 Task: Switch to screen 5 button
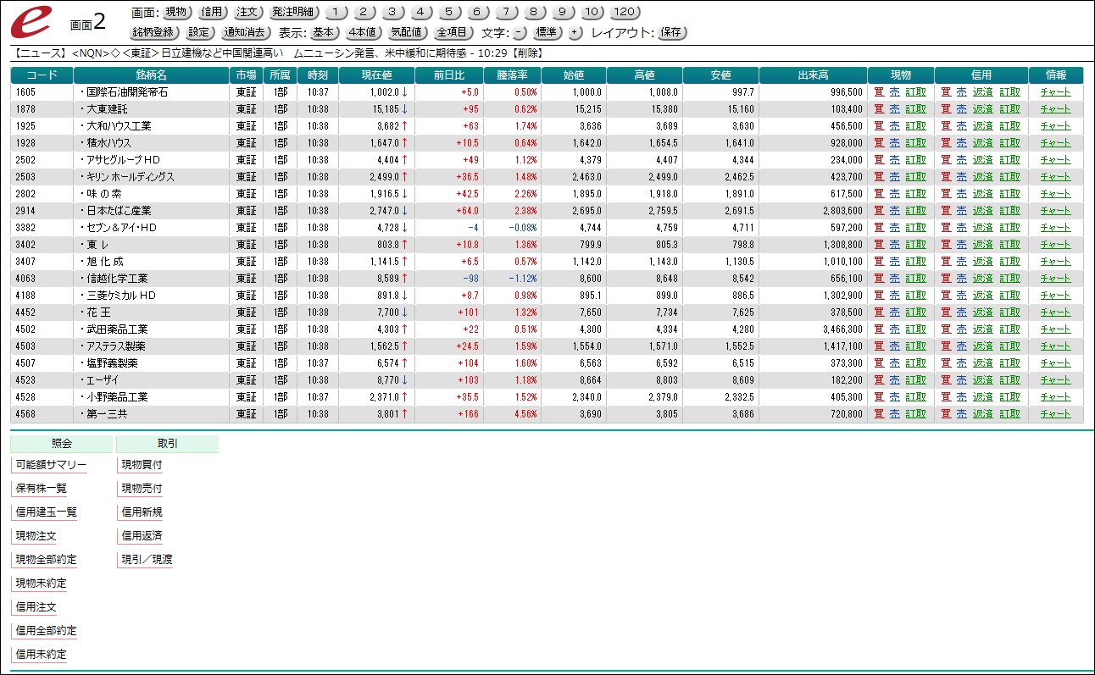449,13
